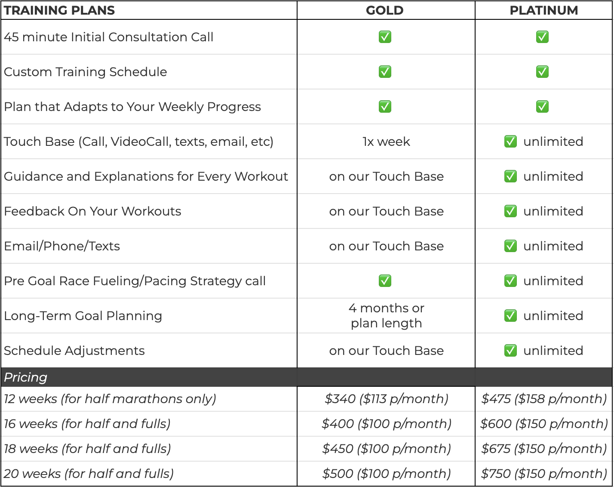
Task: Click Gold checkmark for Plan that Adapts row
Action: click(385, 107)
